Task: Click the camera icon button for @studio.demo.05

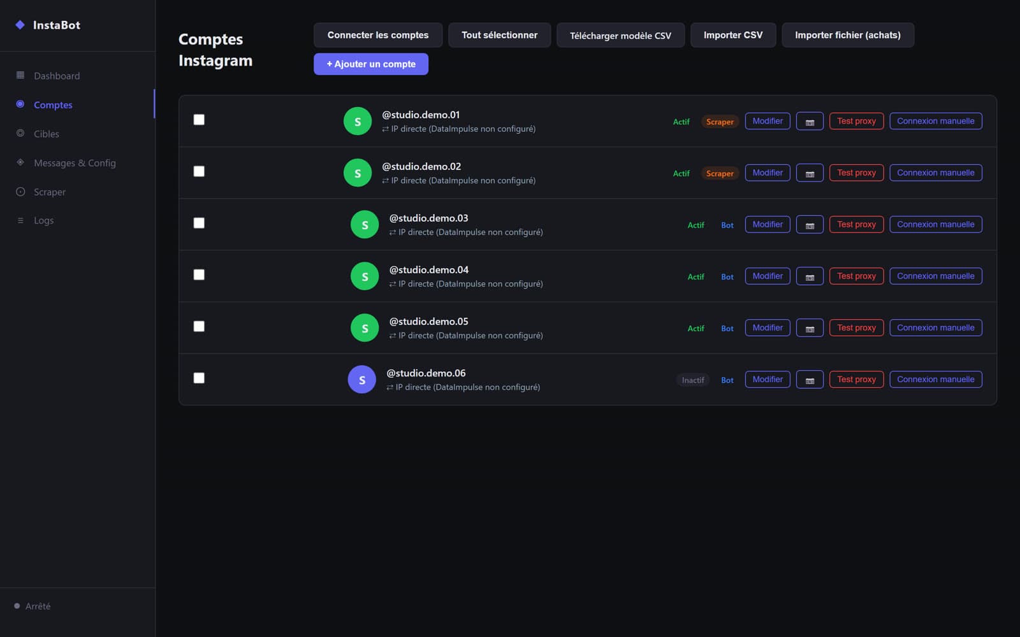Action: coord(810,327)
